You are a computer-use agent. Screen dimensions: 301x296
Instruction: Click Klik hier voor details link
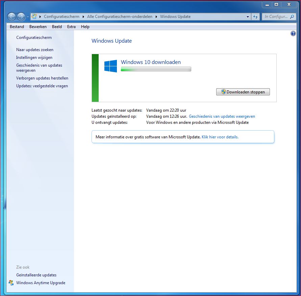coord(220,137)
